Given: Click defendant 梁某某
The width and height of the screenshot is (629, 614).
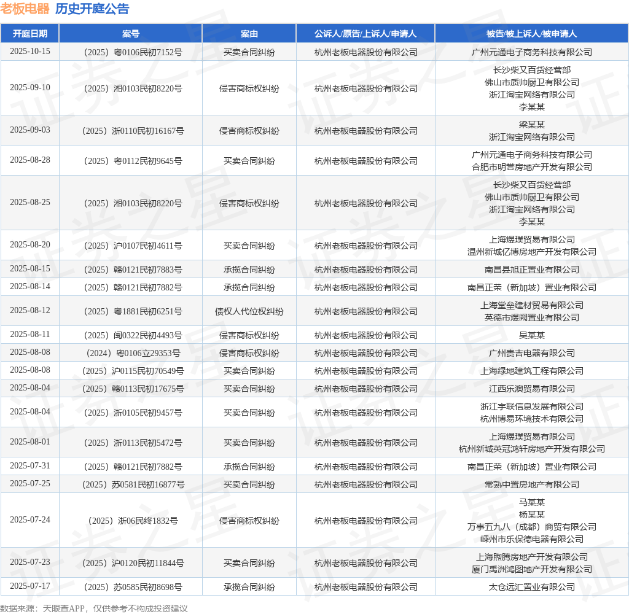Looking at the screenshot, I should click(x=532, y=125).
